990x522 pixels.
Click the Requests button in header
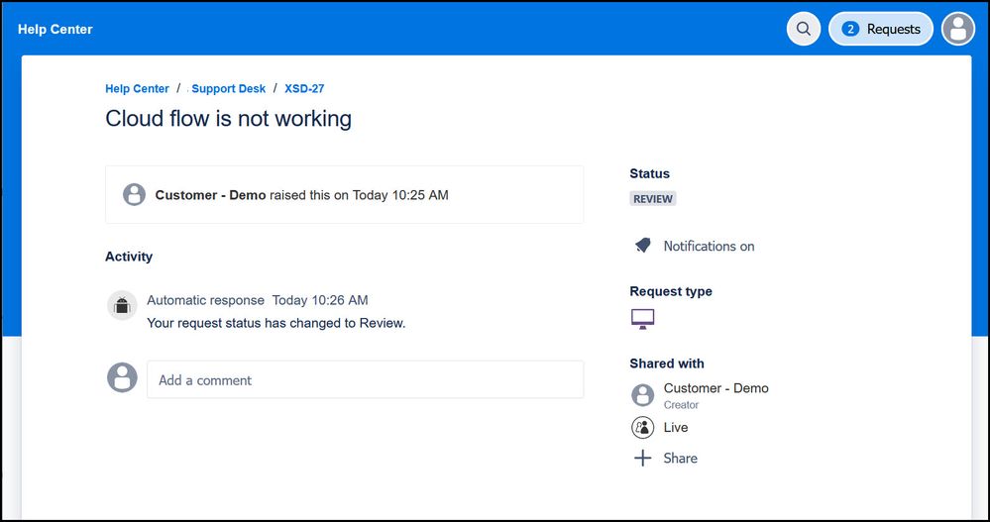[x=881, y=29]
